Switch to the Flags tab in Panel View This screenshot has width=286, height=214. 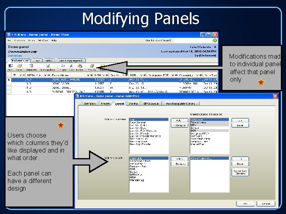37,61
